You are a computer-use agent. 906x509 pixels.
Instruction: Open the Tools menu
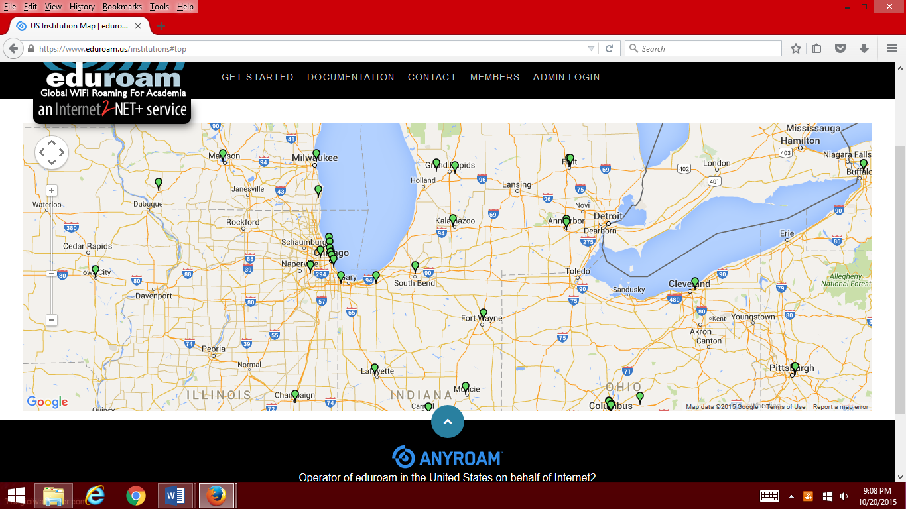point(159,7)
